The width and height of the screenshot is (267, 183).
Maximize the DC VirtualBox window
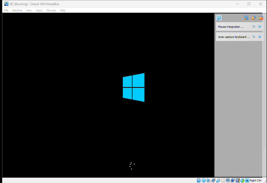coord(249,4)
